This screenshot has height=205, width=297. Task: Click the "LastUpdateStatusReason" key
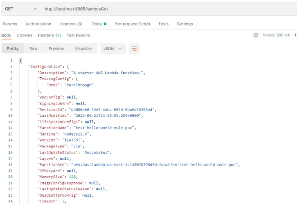[64, 189]
